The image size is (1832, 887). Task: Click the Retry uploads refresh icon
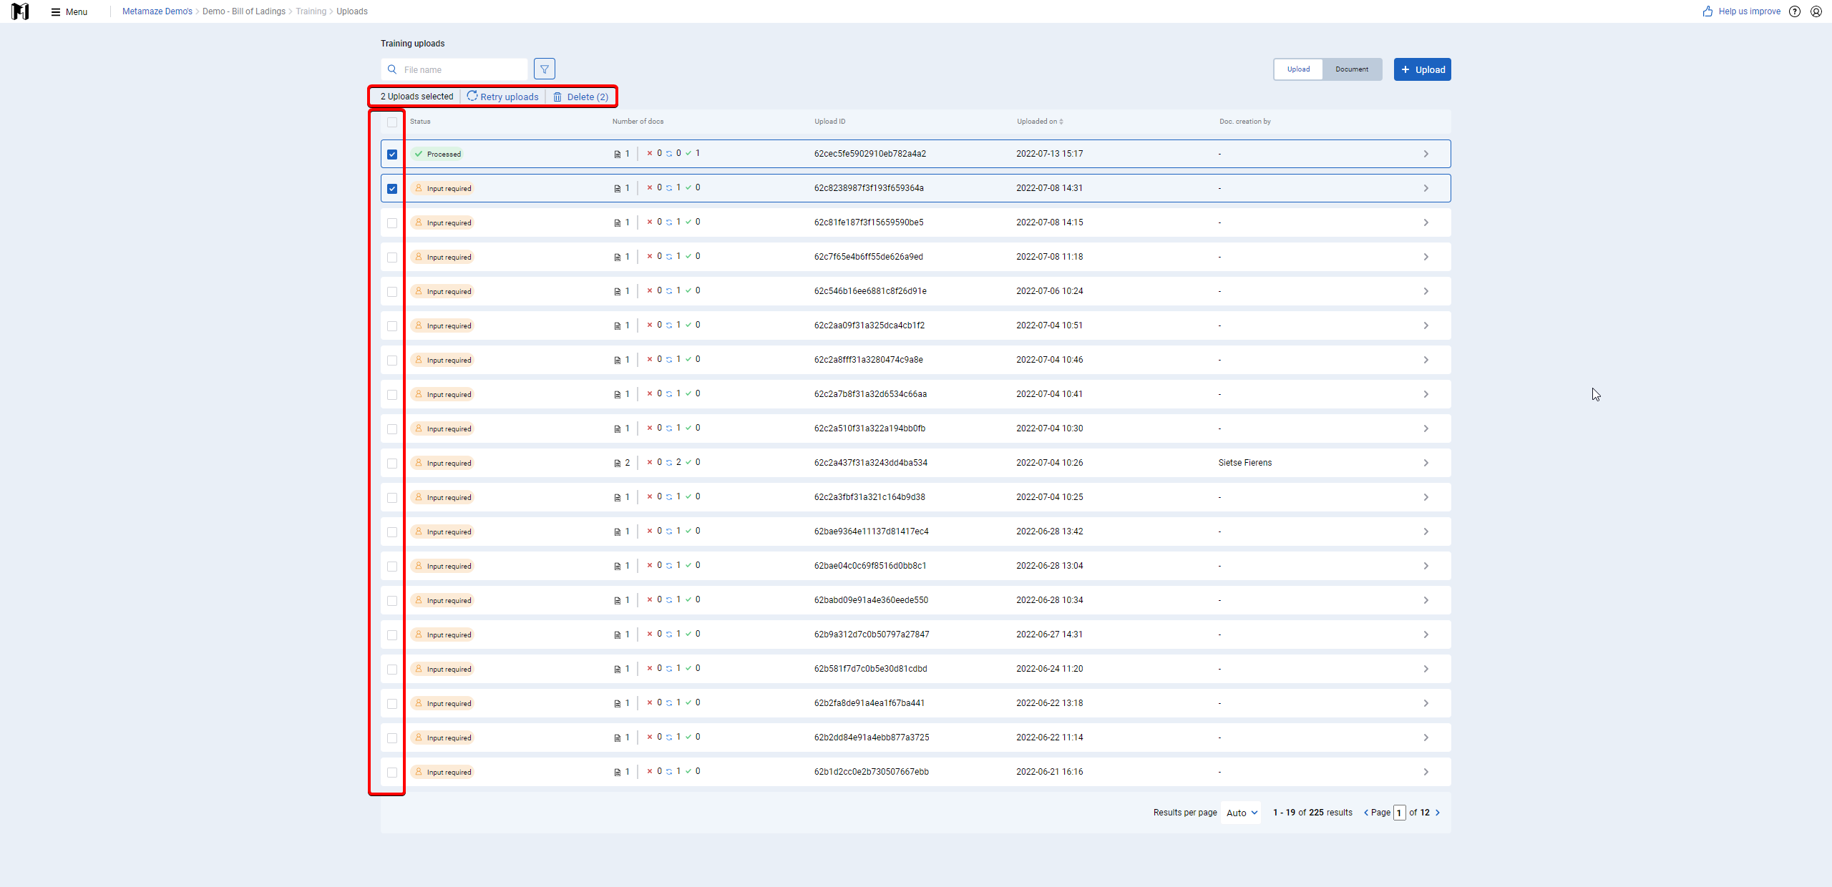[x=472, y=96]
